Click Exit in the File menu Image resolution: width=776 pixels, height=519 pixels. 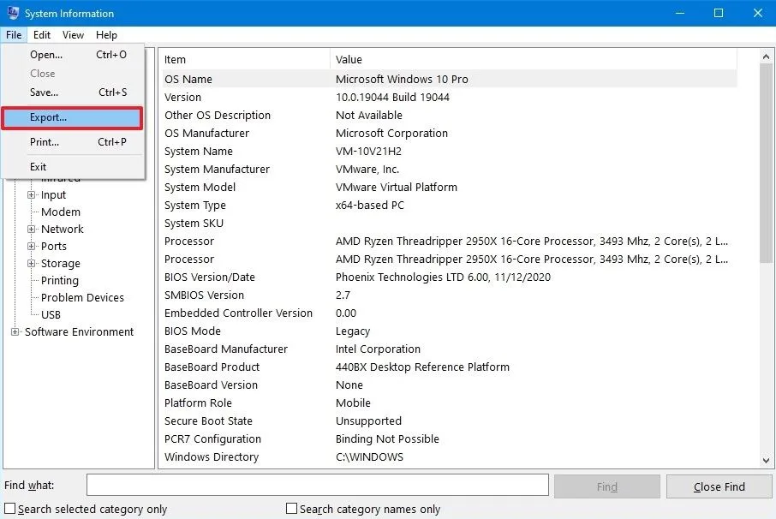click(73, 167)
